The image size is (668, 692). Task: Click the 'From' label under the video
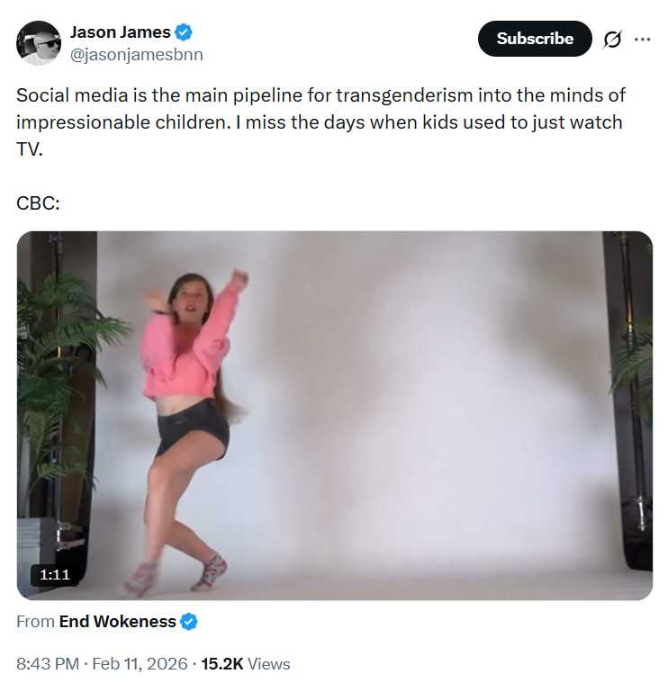(x=35, y=622)
